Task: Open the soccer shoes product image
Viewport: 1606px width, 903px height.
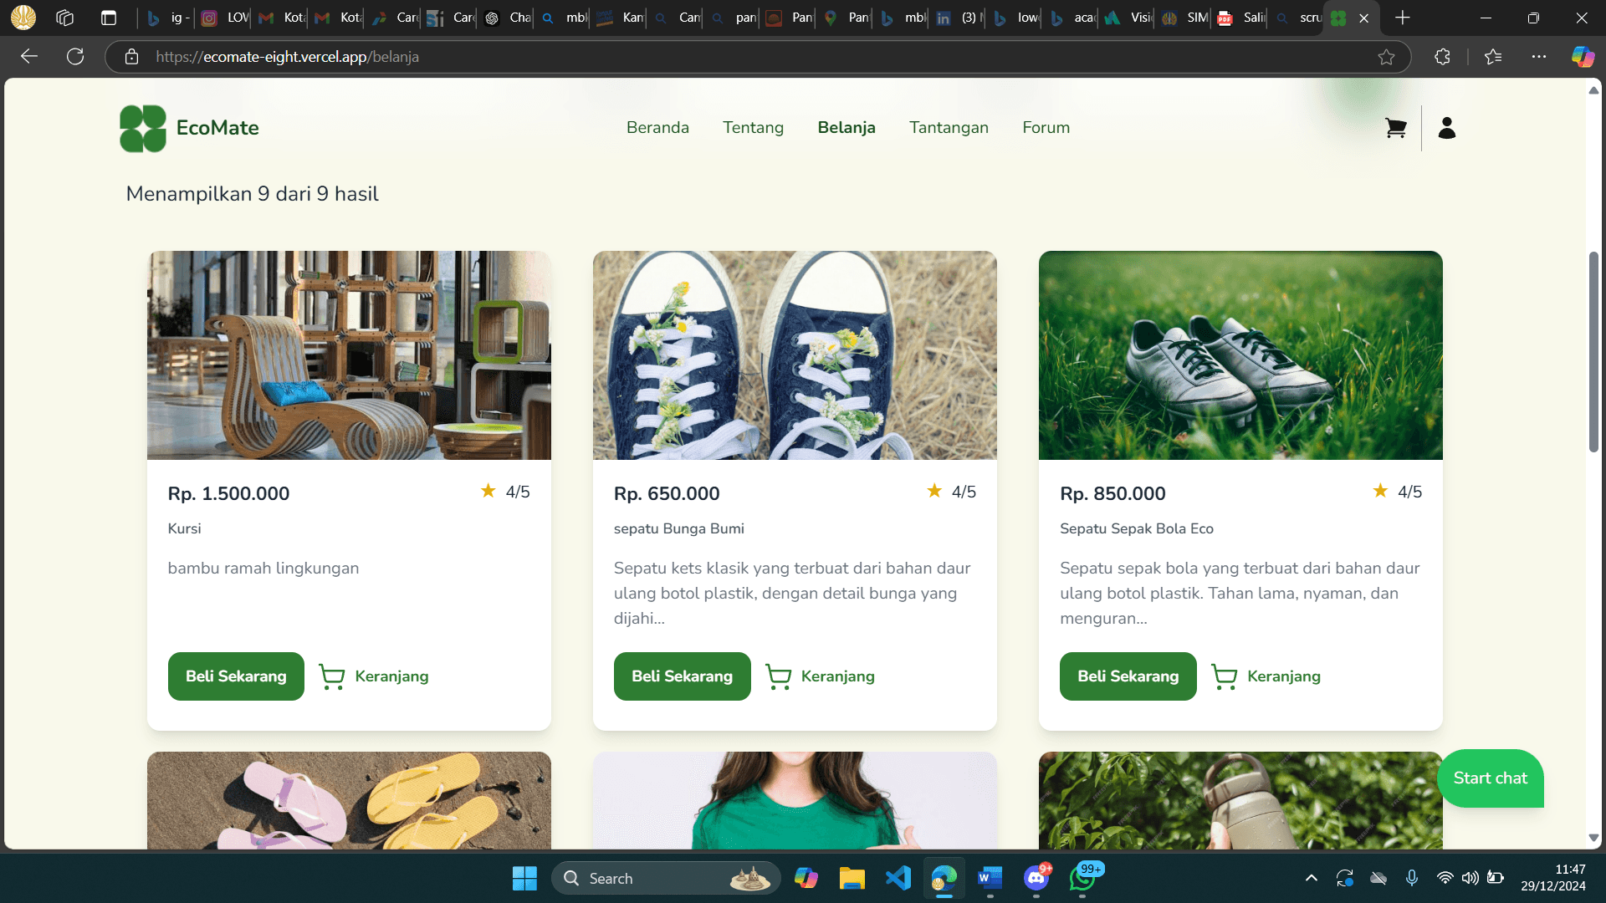Action: pyautogui.click(x=1240, y=355)
